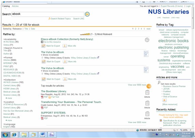This screenshot has width=195, height=138.
Task: Select the Catalog tab
Action: pyautogui.click(x=6, y=6)
